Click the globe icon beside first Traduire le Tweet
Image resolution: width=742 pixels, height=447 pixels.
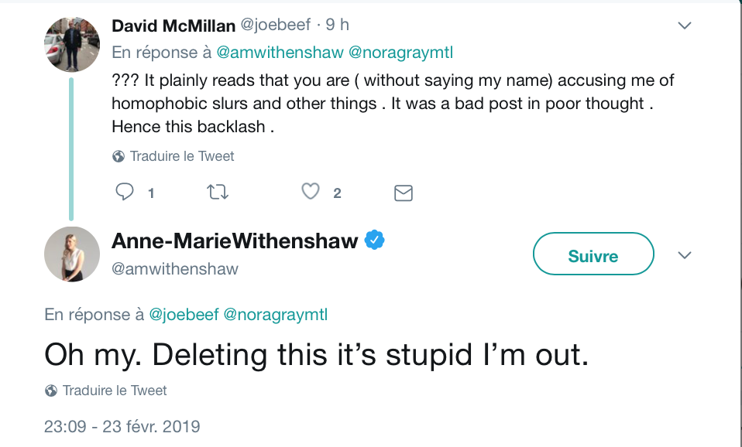click(119, 156)
